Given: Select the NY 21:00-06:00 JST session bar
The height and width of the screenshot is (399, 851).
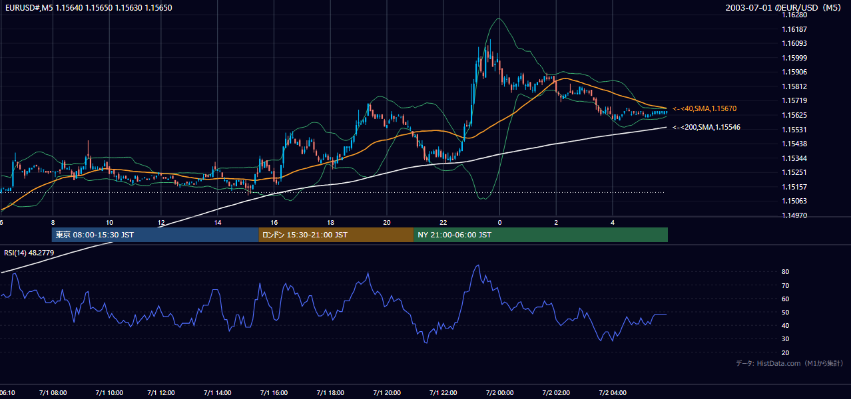Looking at the screenshot, I should [x=541, y=235].
